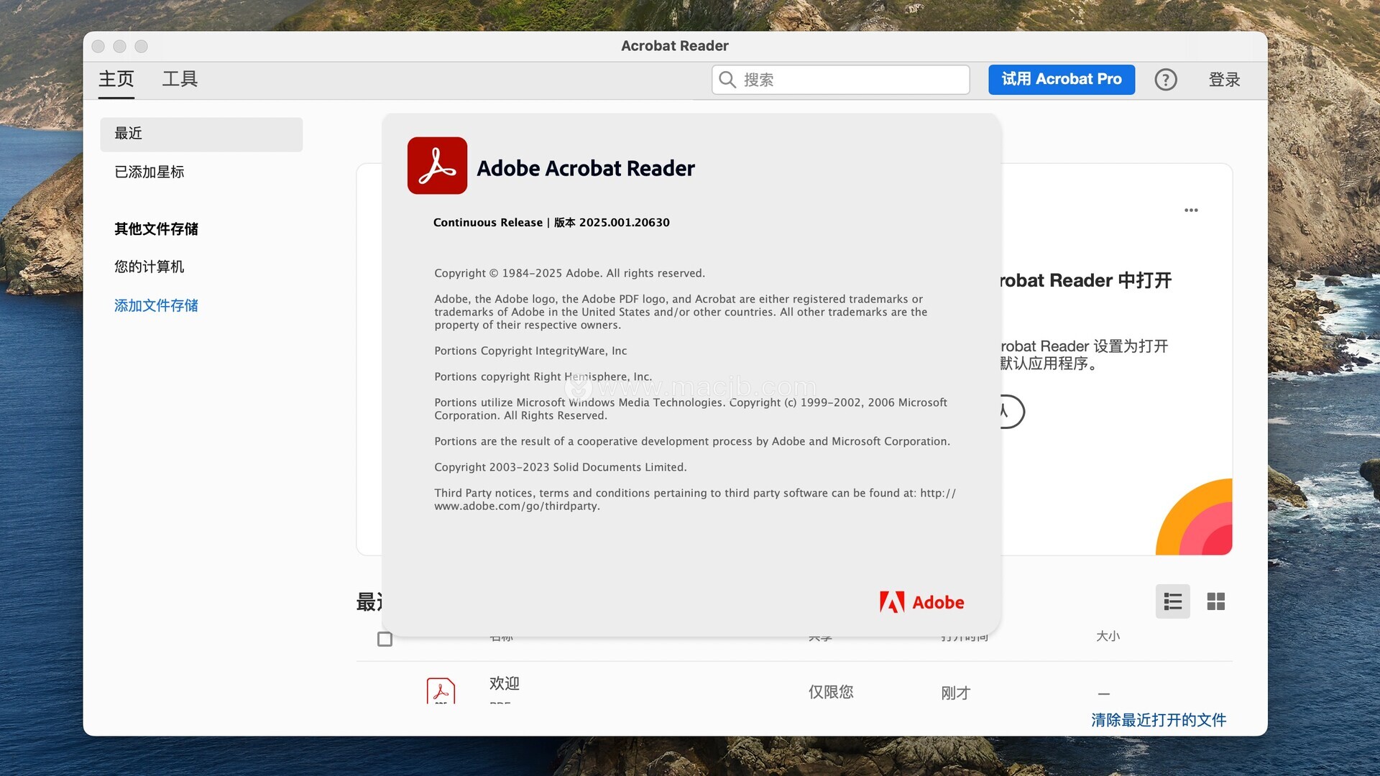Click the window zoom button

142,46
